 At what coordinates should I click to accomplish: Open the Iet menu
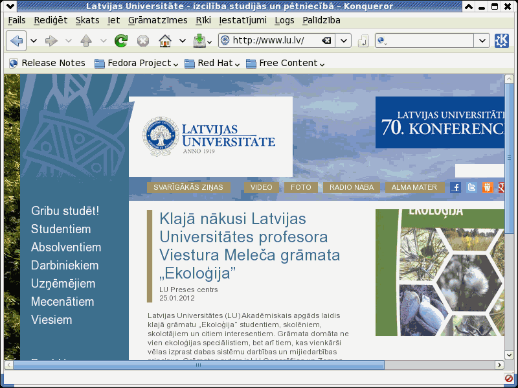(x=114, y=21)
